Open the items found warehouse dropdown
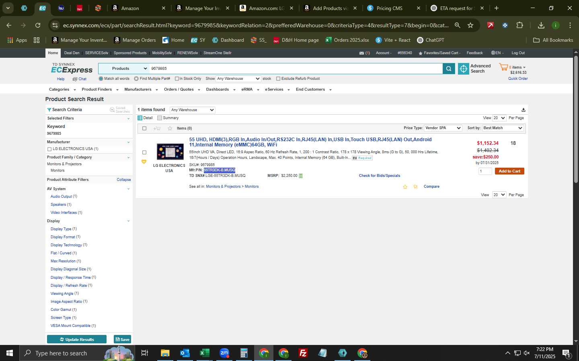Viewport: 579px width, 361px height. [192, 110]
